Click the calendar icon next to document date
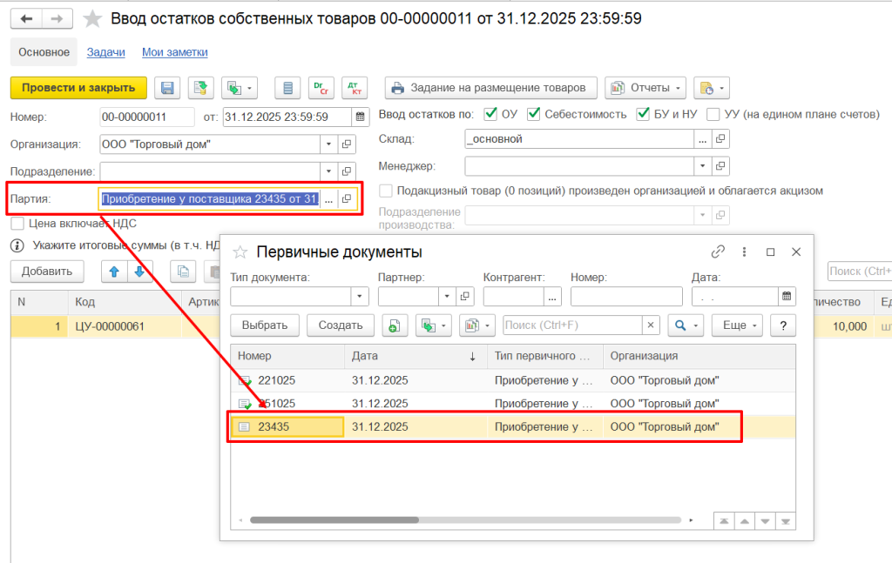This screenshot has height=563, width=892. point(360,117)
